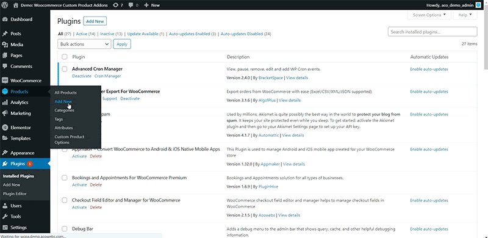Activate Appmaker plugin
Screen dimensions: 488x238
pos(79,156)
